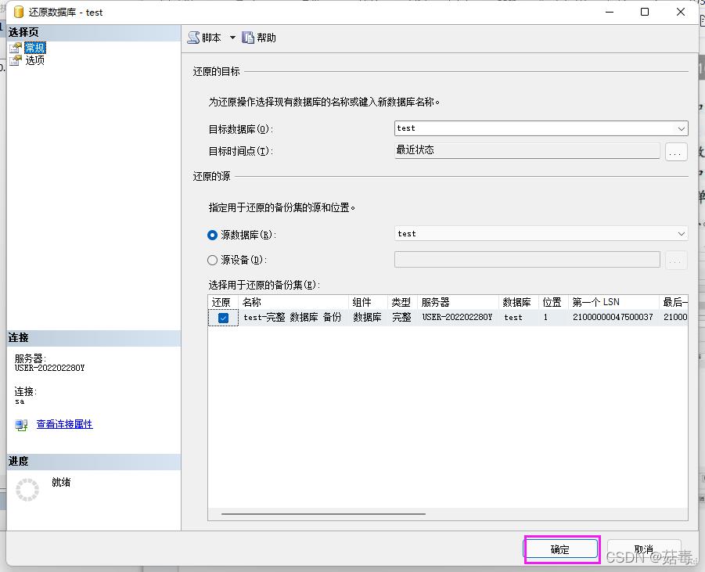Image resolution: width=705 pixels, height=572 pixels.
Task: Click the backup grid horizontal scrollbar
Action: (323, 513)
